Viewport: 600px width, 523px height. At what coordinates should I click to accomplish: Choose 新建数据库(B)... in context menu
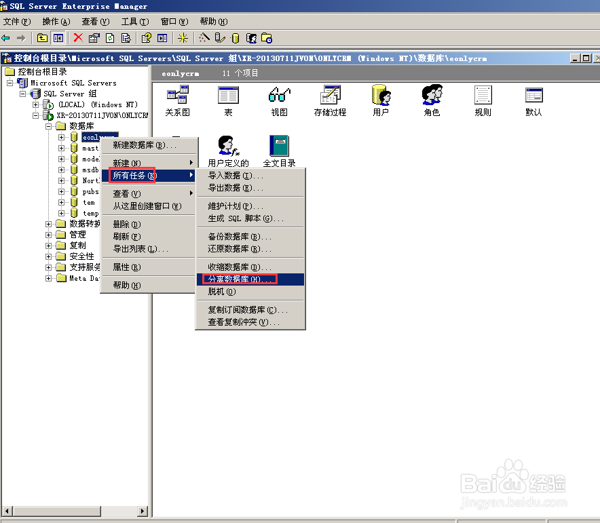click(x=149, y=145)
